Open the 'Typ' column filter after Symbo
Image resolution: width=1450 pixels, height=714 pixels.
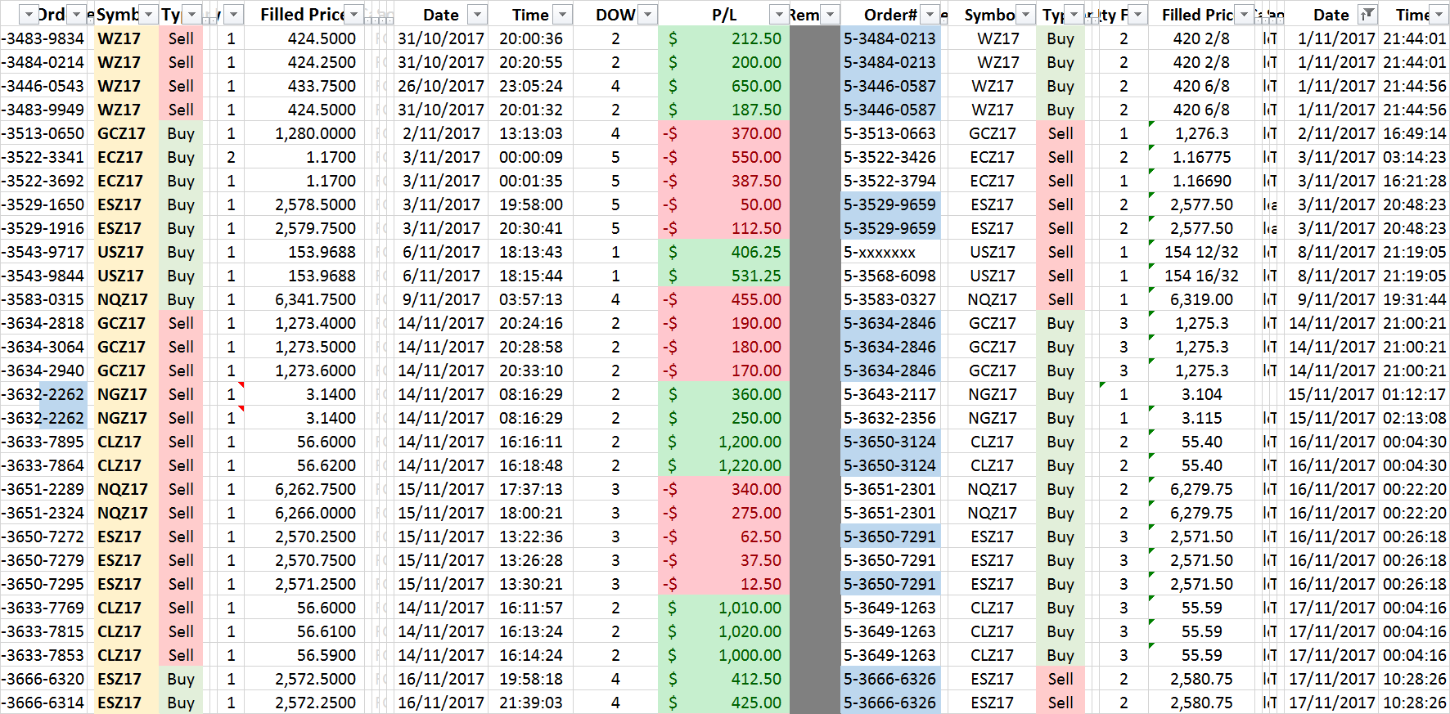click(x=1074, y=15)
